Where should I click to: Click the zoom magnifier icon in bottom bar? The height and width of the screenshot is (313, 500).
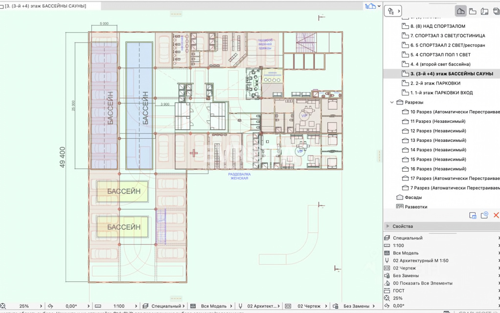pyautogui.click(x=3, y=306)
